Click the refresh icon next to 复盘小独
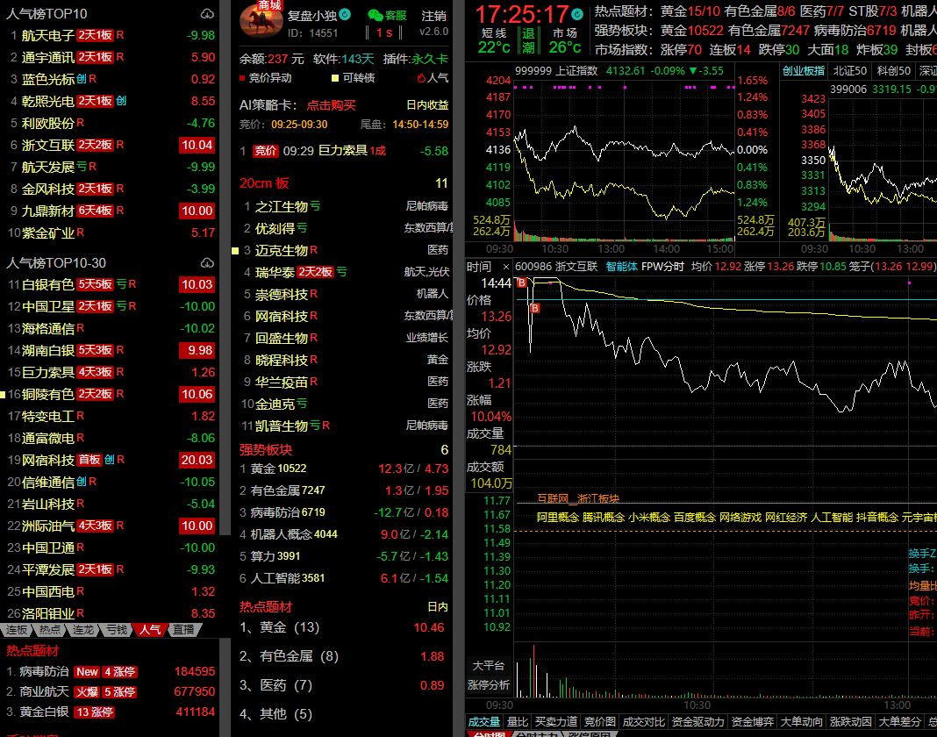The image size is (937, 737). [x=345, y=14]
